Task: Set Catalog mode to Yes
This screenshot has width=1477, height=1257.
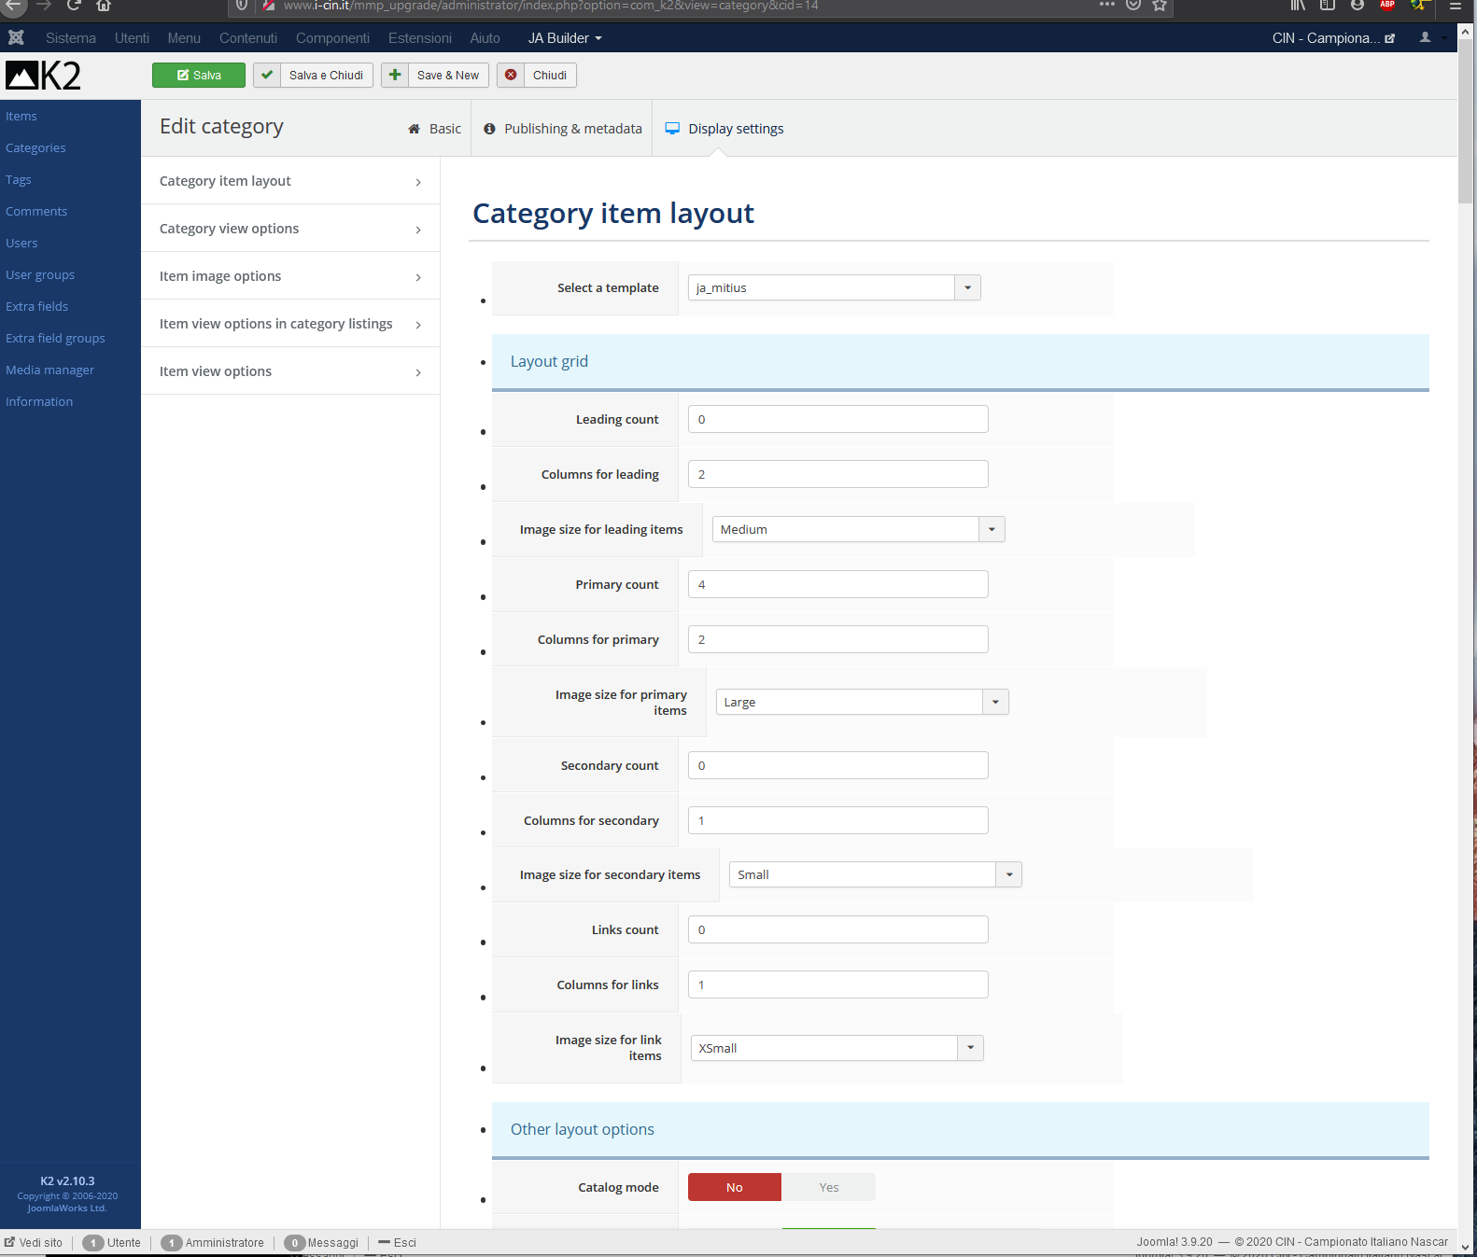Action: 828,1187
